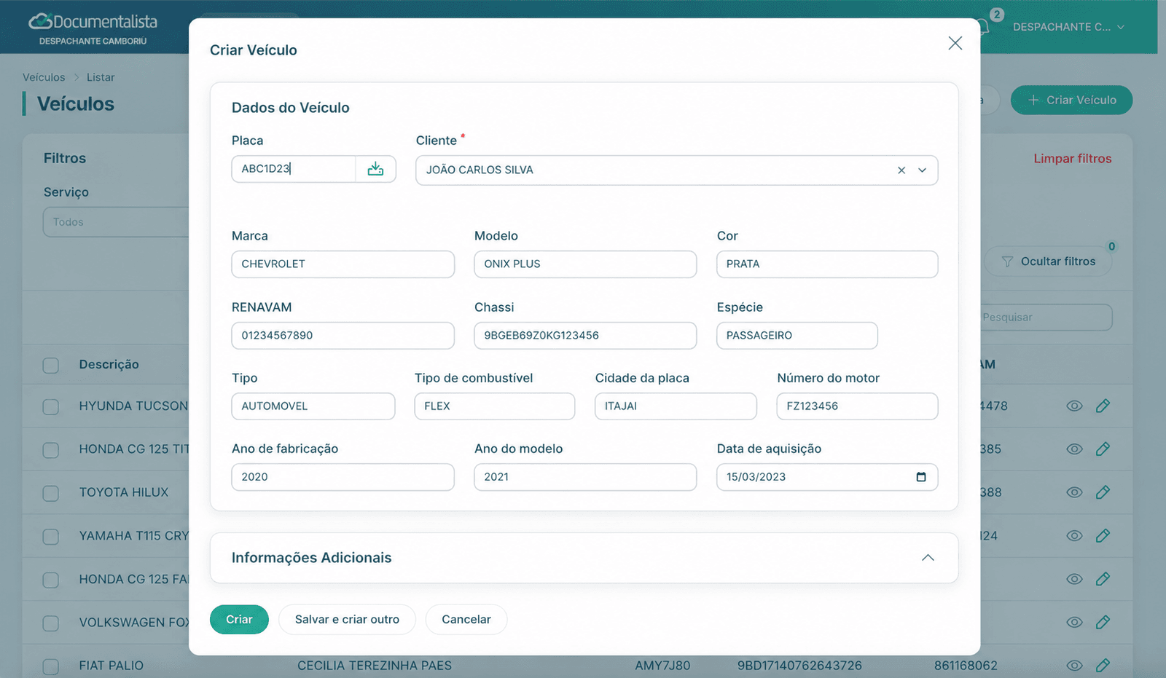Edit the Honda CG 125 TIT row
Image resolution: width=1166 pixels, height=678 pixels.
pyautogui.click(x=1103, y=449)
